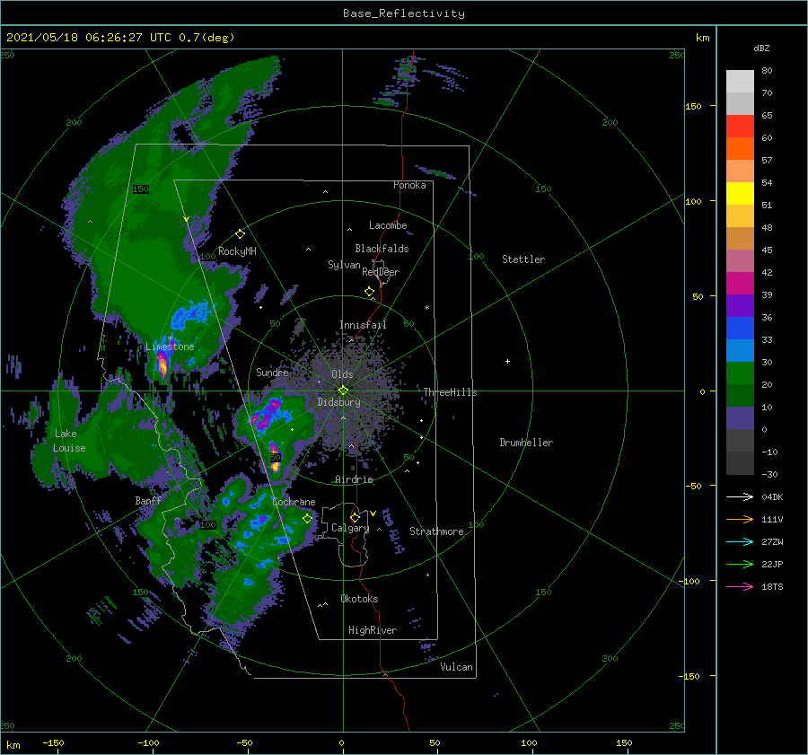Click the 80 value in dBZ scale
The height and width of the screenshot is (755, 808).
pos(767,71)
